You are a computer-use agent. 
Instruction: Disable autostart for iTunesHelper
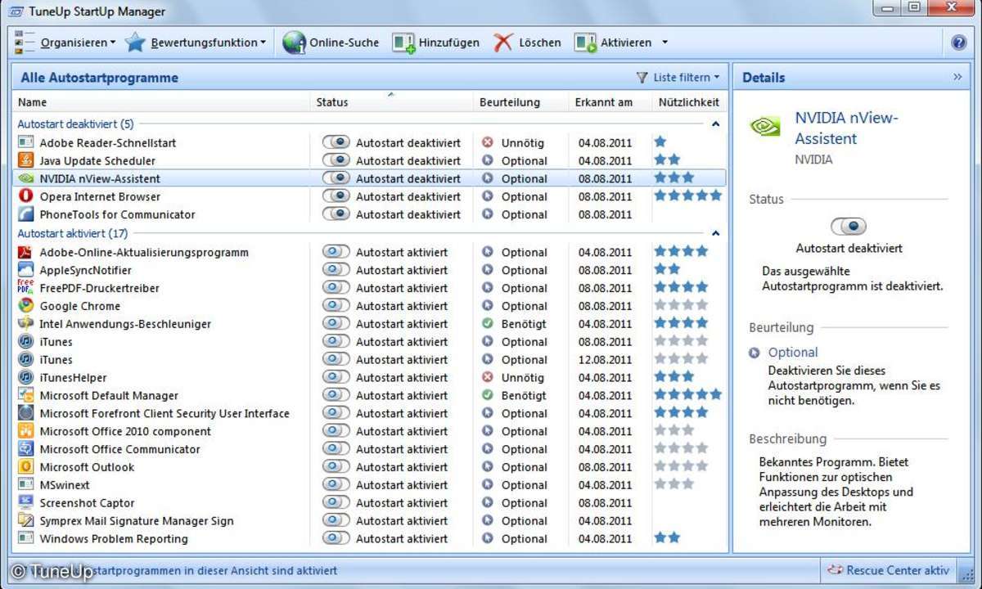336,378
